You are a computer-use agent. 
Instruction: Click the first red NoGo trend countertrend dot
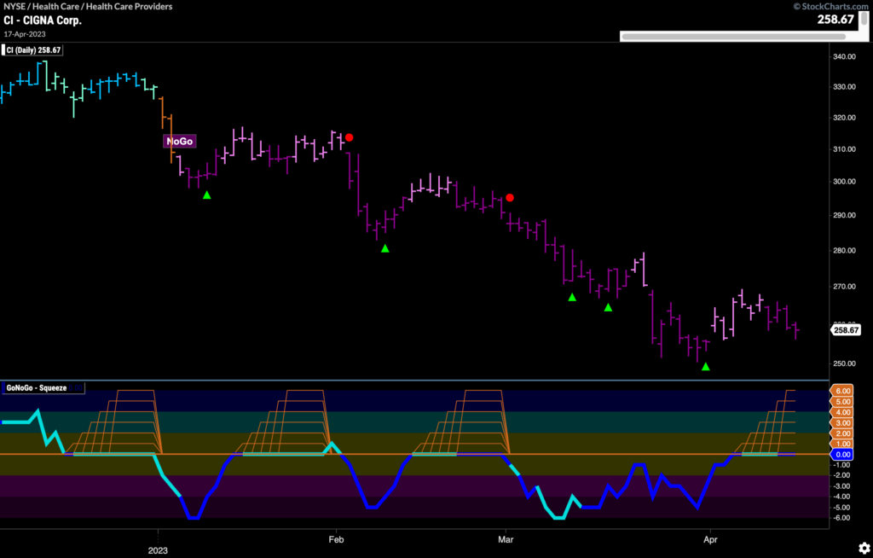pos(350,137)
